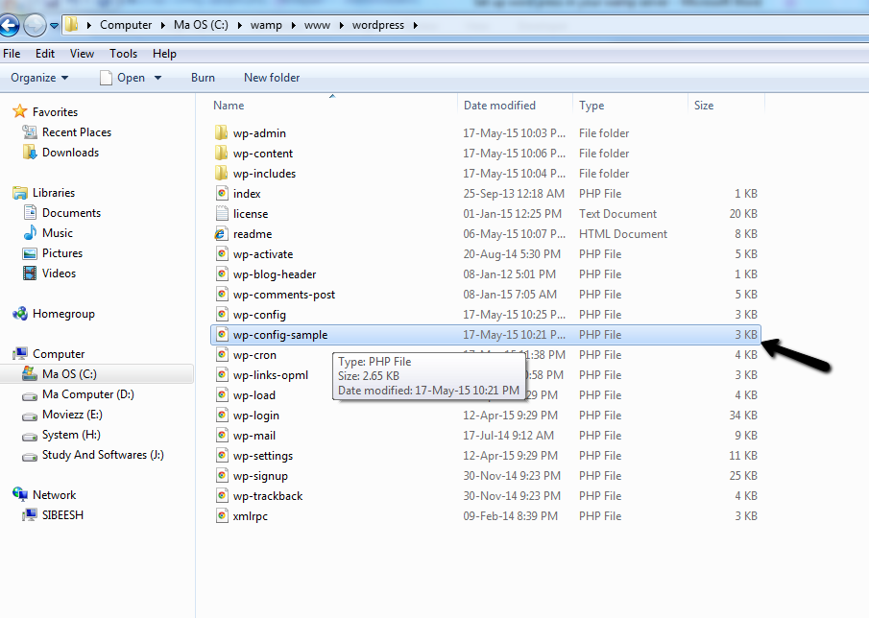This screenshot has height=618, width=869.
Task: Select the wp-config file icon
Action: (x=222, y=314)
